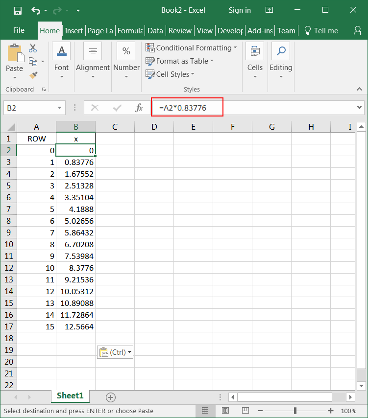Image resolution: width=368 pixels, height=418 pixels.
Task: Click the Format Painter brush icon
Action: coord(33,75)
